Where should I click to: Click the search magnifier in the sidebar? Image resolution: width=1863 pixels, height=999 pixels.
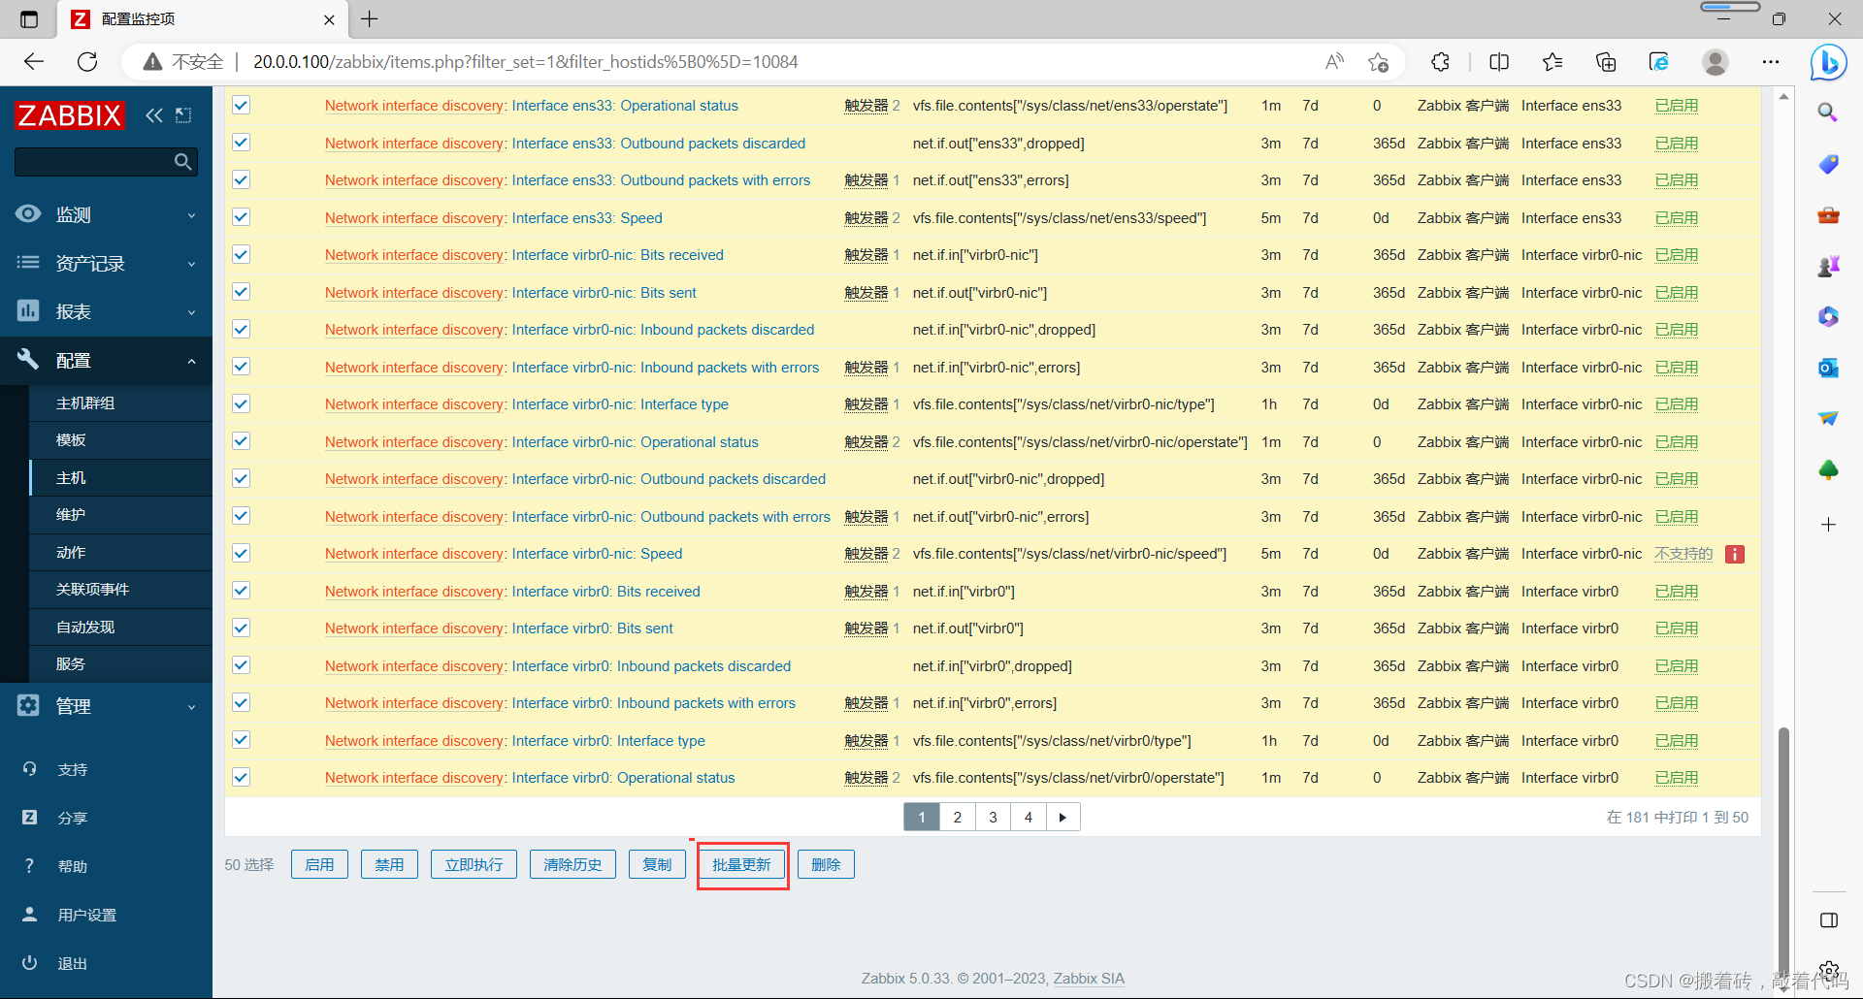182,162
